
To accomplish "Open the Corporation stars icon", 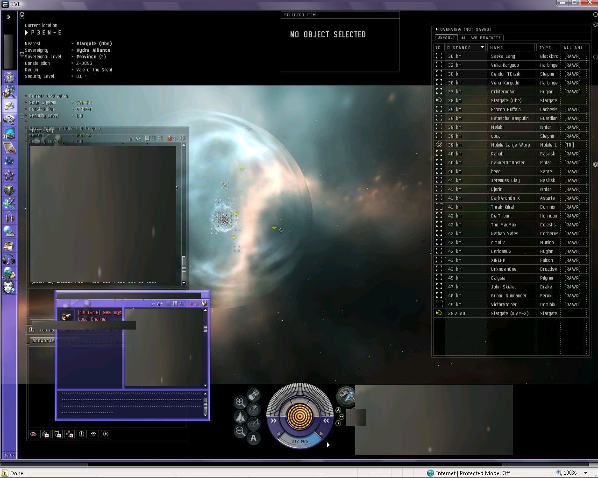I will [x=9, y=175].
